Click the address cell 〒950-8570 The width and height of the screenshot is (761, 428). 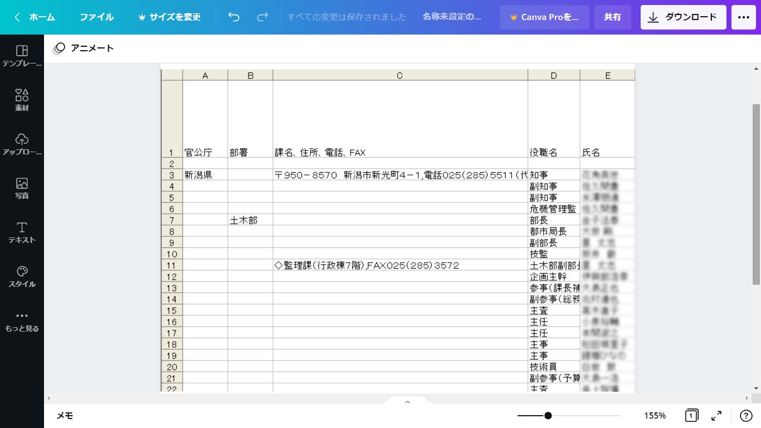[400, 175]
